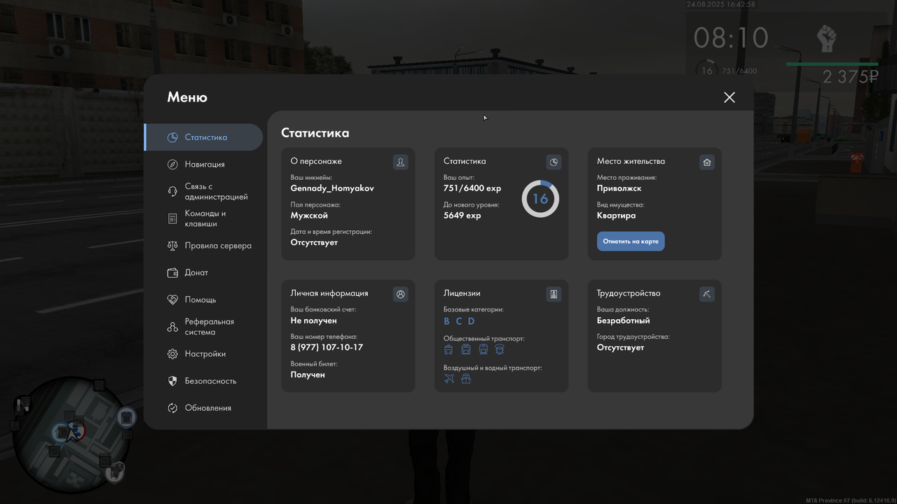Image resolution: width=897 pixels, height=504 pixels.
Task: Click the Мужской gender value
Action: point(309,216)
